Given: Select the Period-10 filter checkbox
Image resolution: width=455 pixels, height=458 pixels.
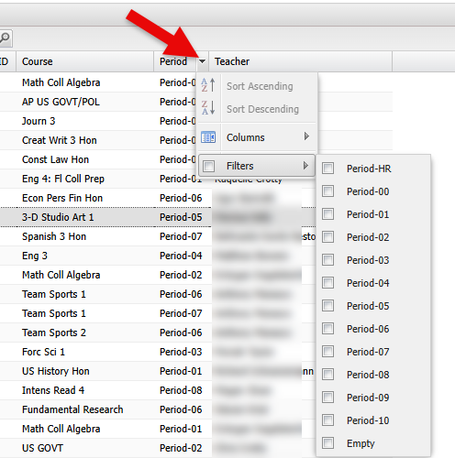Looking at the screenshot, I should 327,420.
